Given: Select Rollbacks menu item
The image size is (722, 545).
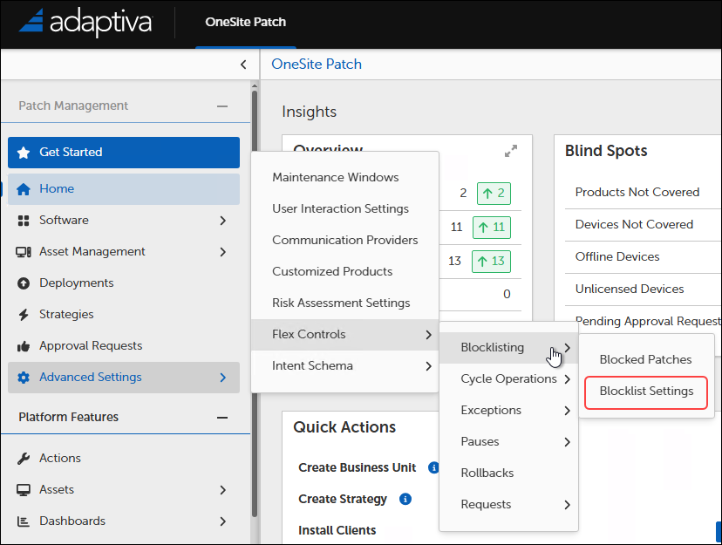Looking at the screenshot, I should 508,473.
